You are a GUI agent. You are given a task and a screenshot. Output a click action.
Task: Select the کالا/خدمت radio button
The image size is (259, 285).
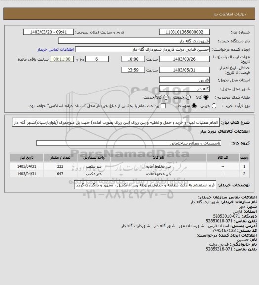click(166, 97)
